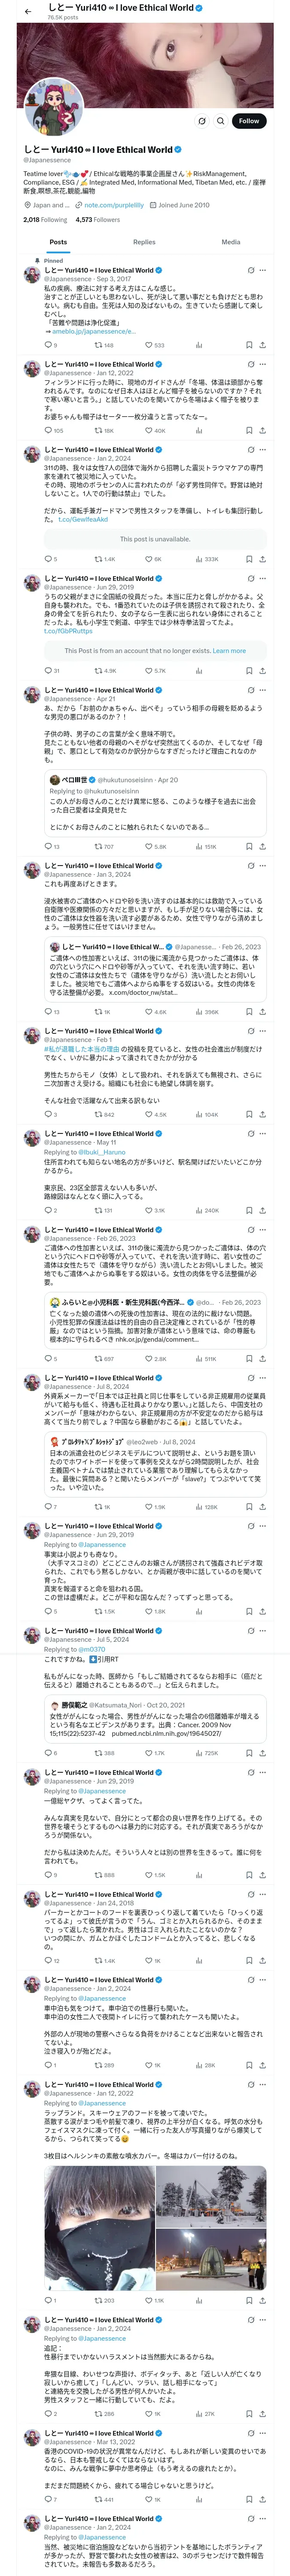Open profile search magnifier icon

[x=221, y=121]
